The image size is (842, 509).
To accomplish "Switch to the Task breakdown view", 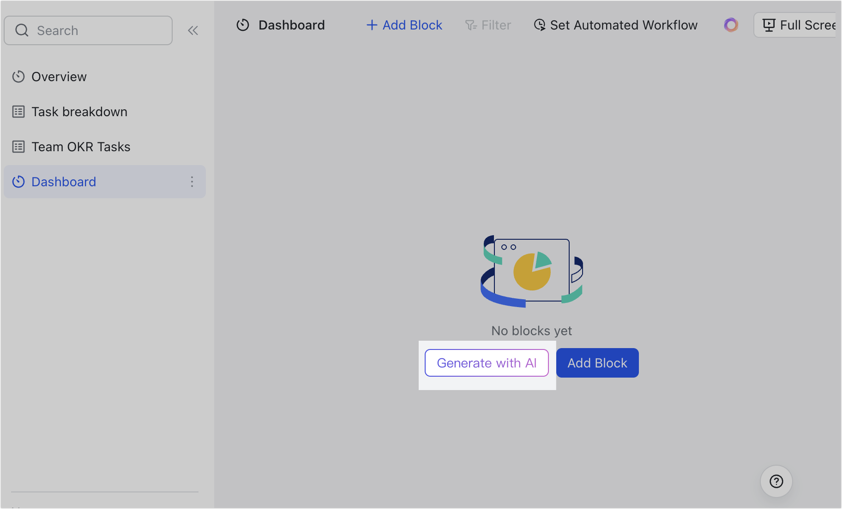I will point(79,112).
